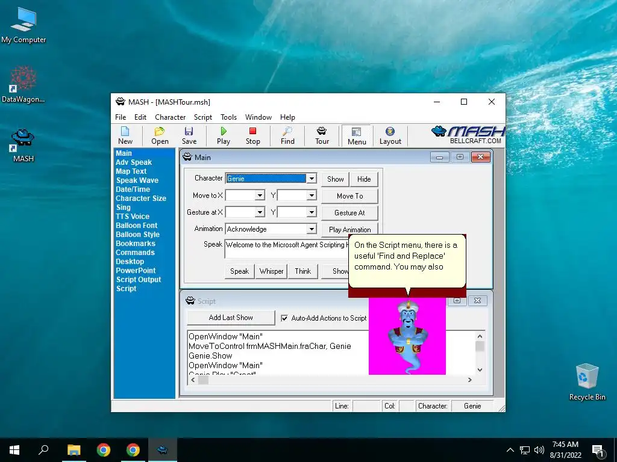The image size is (617, 462).
Task: Save the script using Save icon
Action: (x=189, y=135)
